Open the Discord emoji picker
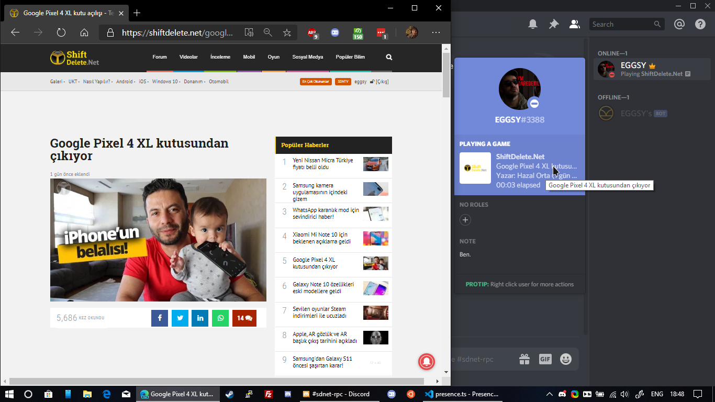Screen dimensions: 715x402 [x=566, y=359]
